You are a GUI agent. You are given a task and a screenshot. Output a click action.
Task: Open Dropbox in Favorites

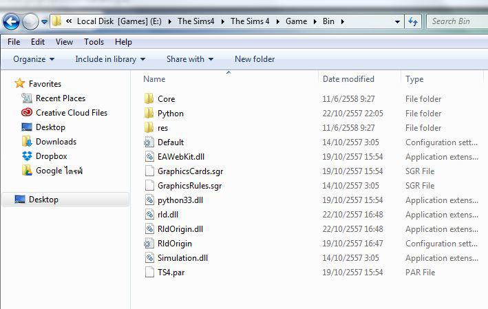[x=52, y=156]
